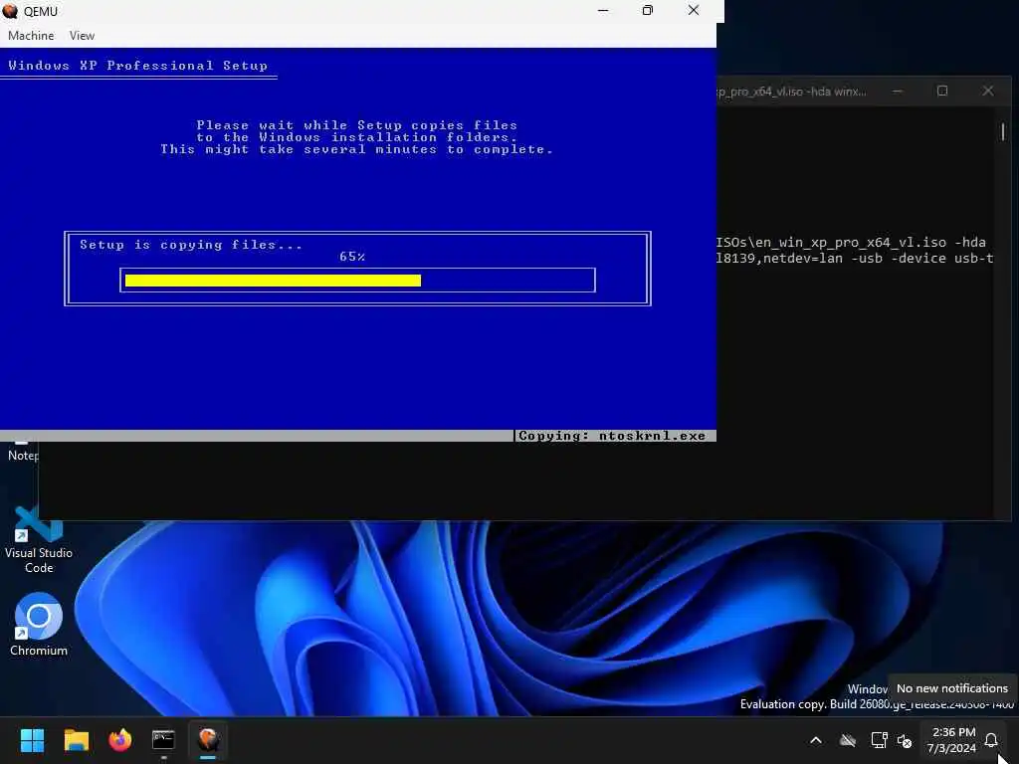Image resolution: width=1019 pixels, height=764 pixels.
Task: Switch to terminal via taskbar icon
Action: pyautogui.click(x=163, y=740)
